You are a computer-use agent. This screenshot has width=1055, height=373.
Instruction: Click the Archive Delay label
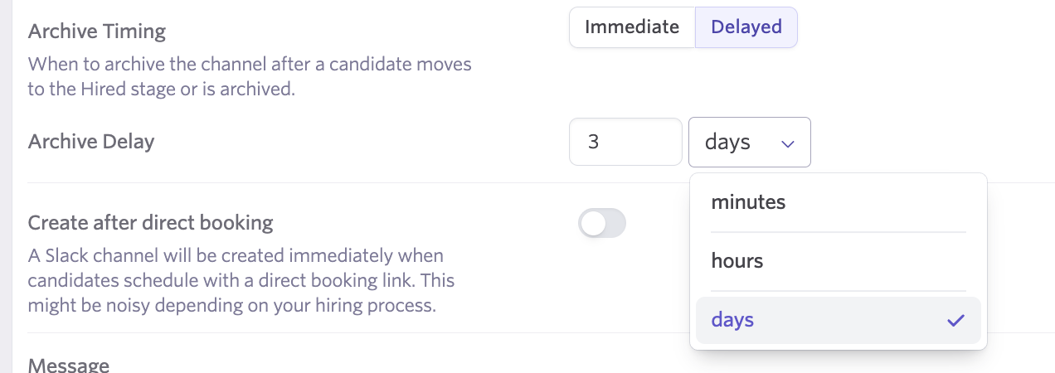click(91, 142)
